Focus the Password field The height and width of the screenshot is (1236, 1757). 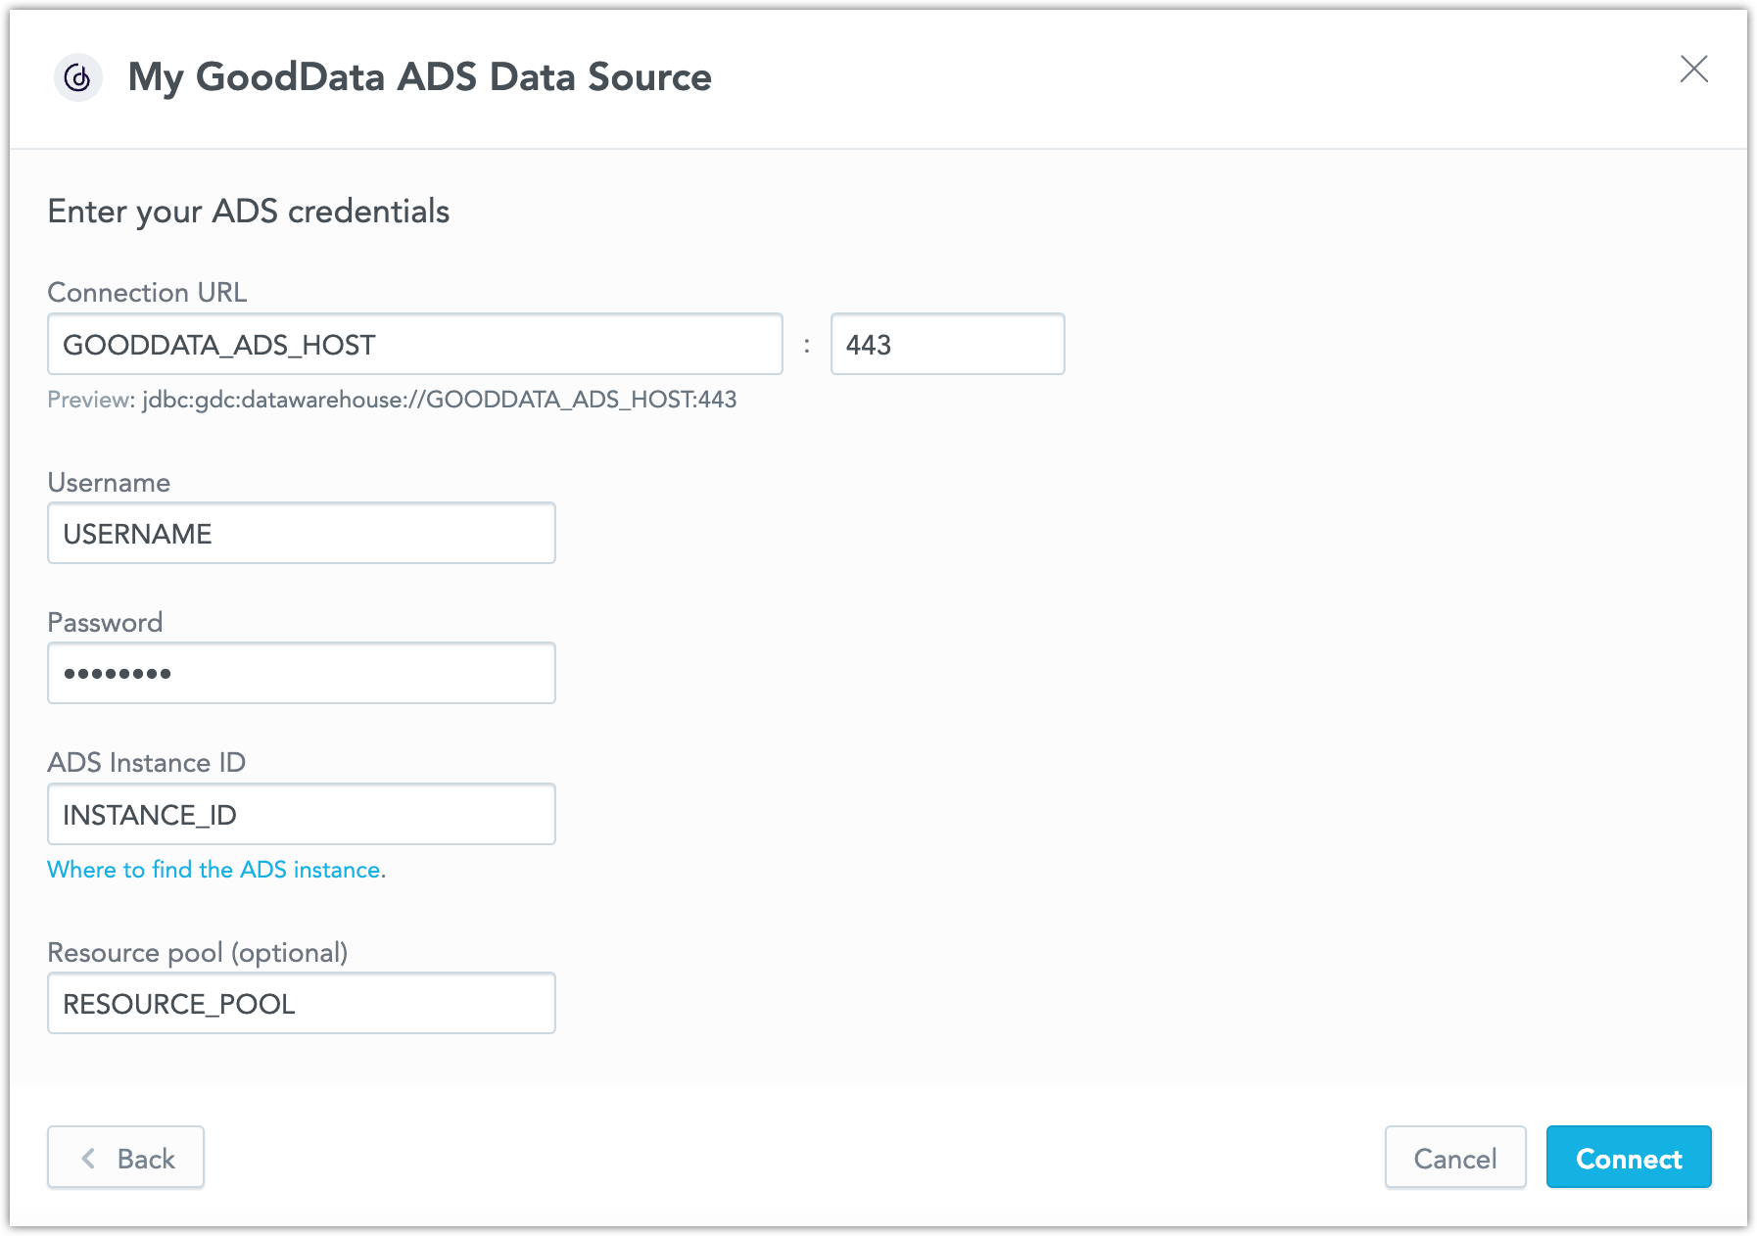tap(302, 673)
